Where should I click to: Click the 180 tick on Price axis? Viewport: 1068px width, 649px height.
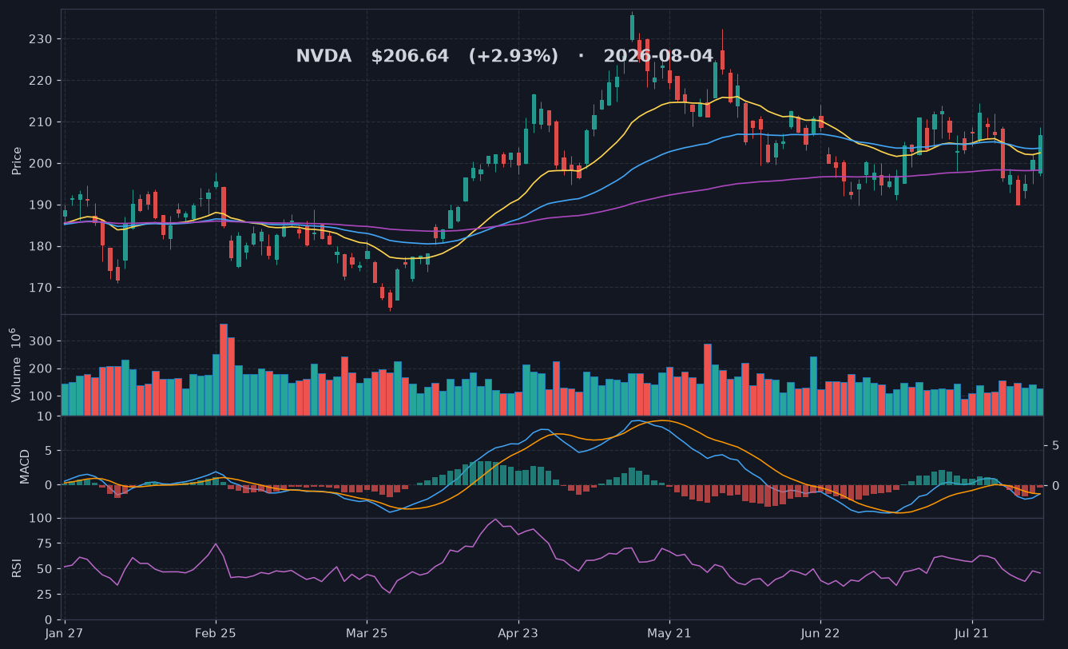41,246
